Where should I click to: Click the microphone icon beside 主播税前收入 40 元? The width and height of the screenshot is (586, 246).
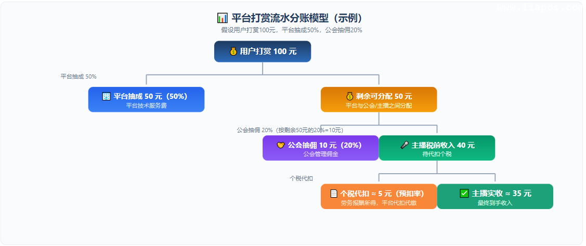405,145
